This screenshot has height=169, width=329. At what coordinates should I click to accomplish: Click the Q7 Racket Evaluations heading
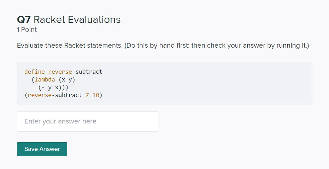(x=69, y=20)
